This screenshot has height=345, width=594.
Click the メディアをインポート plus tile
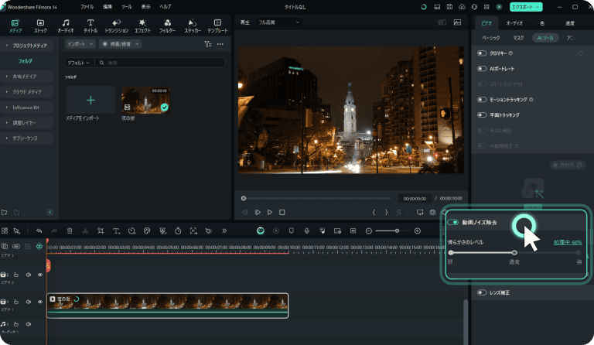tap(90, 100)
